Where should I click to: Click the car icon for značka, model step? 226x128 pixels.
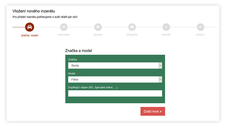(x=30, y=27)
